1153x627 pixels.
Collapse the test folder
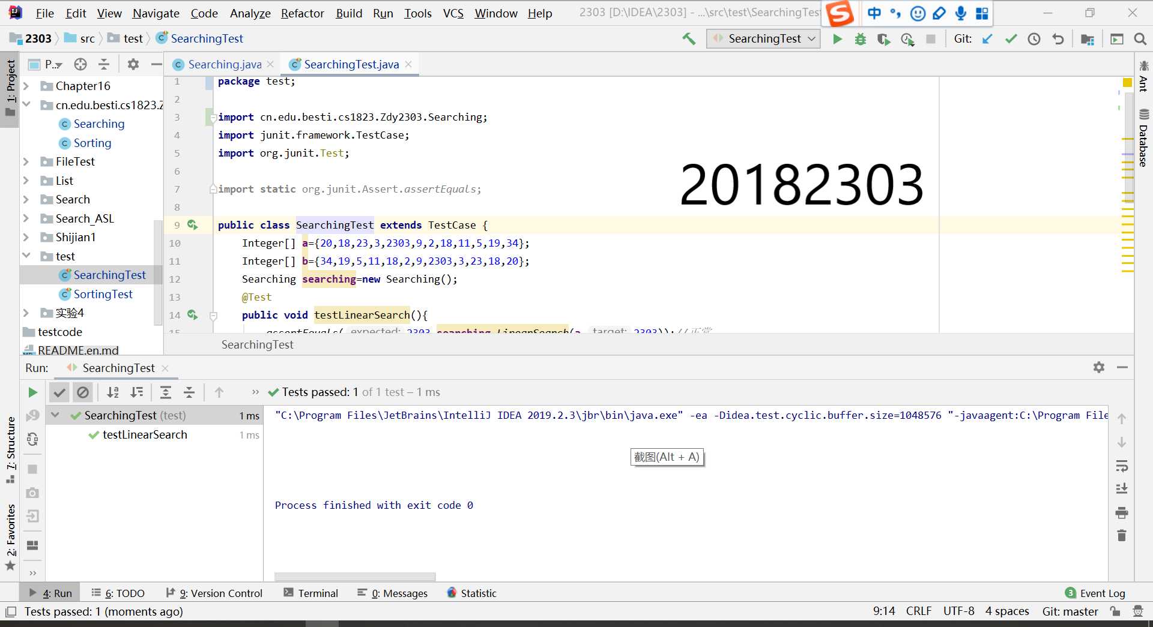[26, 256]
